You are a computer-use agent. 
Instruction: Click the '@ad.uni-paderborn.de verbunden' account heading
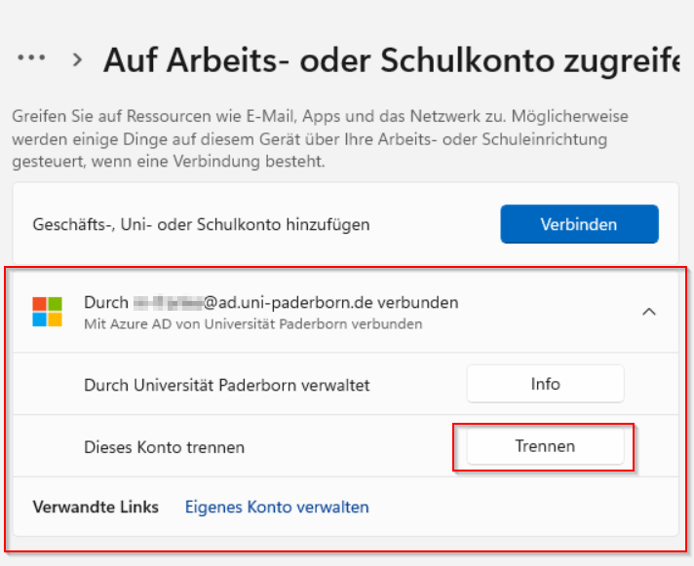[271, 303]
